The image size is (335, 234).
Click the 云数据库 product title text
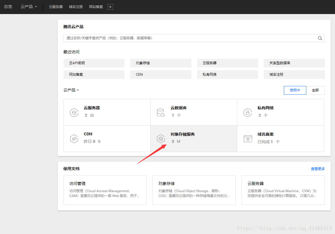[179, 108]
